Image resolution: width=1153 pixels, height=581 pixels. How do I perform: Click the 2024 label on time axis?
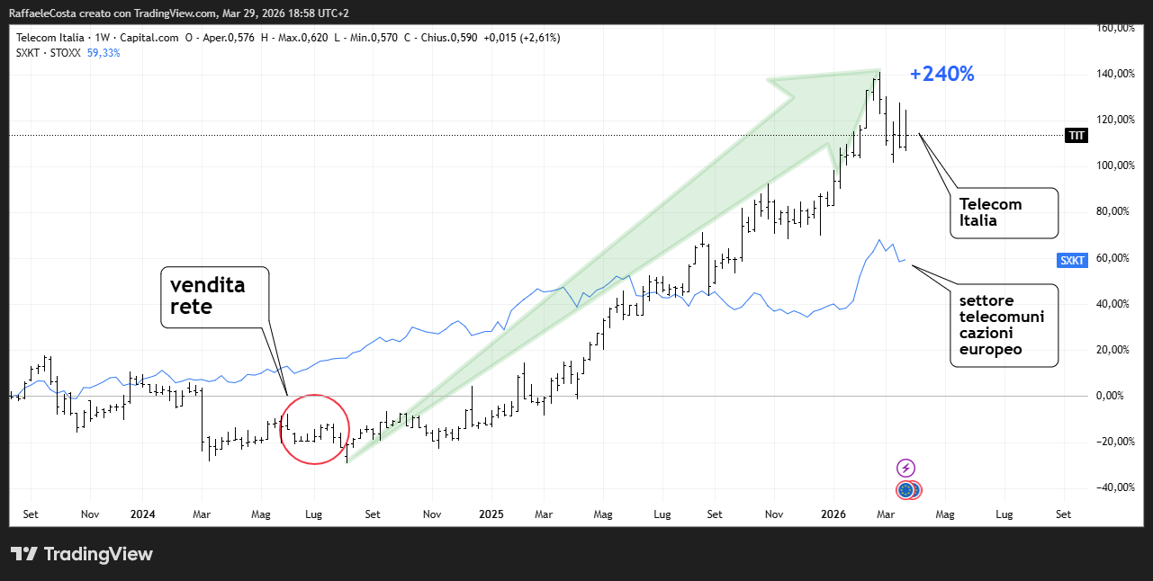click(142, 515)
